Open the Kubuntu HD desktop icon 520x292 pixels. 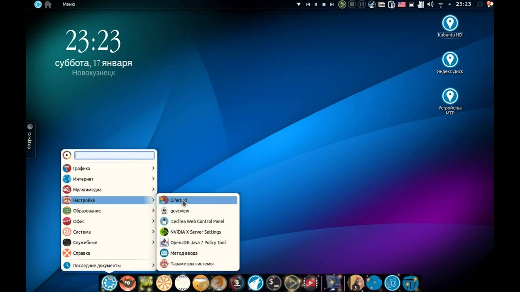450,26
